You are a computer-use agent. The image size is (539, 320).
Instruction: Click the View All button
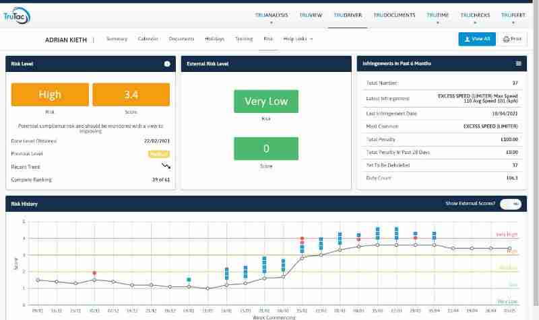tap(477, 39)
